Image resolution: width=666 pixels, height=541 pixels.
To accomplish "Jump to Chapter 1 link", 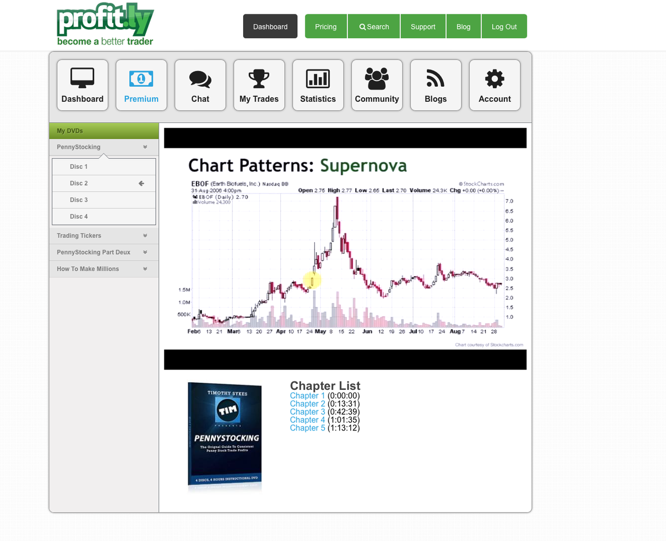I will [x=307, y=396].
